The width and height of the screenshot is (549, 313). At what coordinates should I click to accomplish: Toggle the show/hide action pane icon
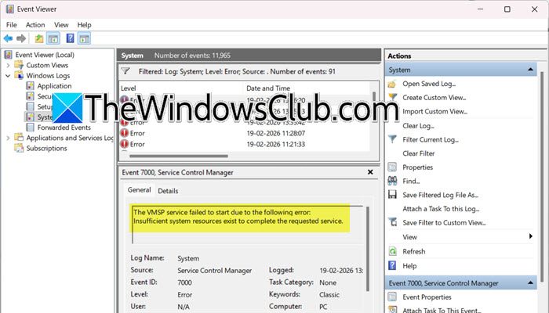[84, 38]
